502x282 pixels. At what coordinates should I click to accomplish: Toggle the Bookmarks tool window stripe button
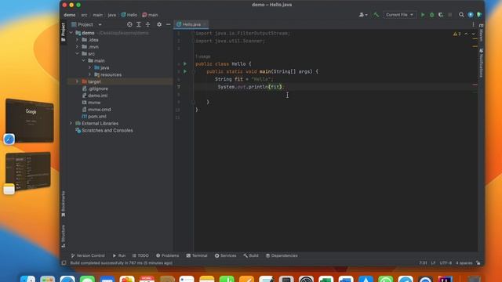point(64,204)
